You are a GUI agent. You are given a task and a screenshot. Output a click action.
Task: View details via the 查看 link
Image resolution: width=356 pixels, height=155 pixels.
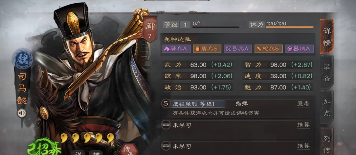click(303, 104)
